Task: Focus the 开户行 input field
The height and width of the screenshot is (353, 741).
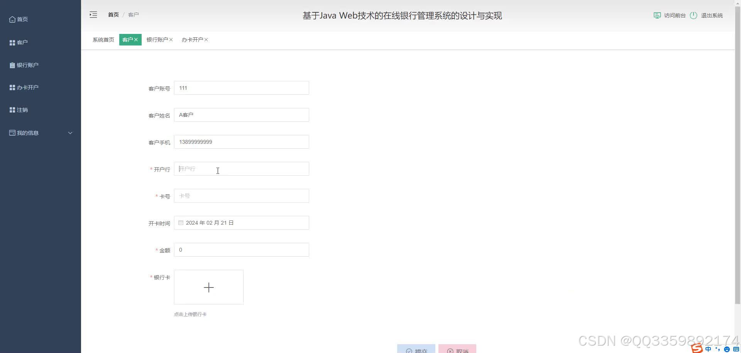Action: [242, 169]
